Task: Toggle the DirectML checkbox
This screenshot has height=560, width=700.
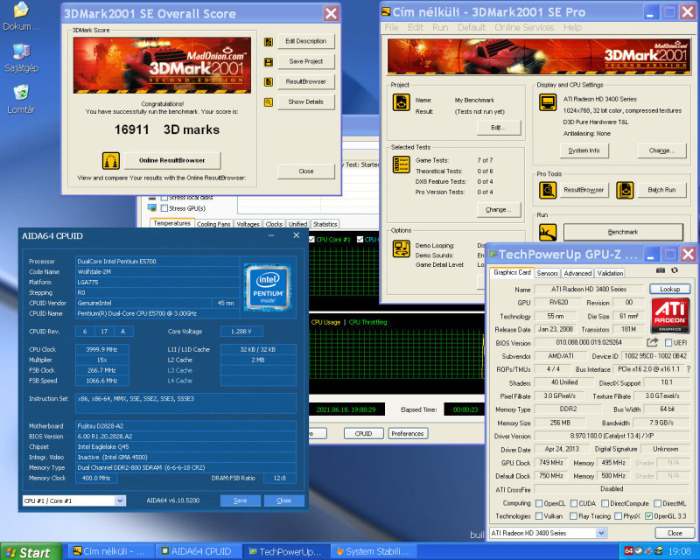Action: [x=658, y=503]
